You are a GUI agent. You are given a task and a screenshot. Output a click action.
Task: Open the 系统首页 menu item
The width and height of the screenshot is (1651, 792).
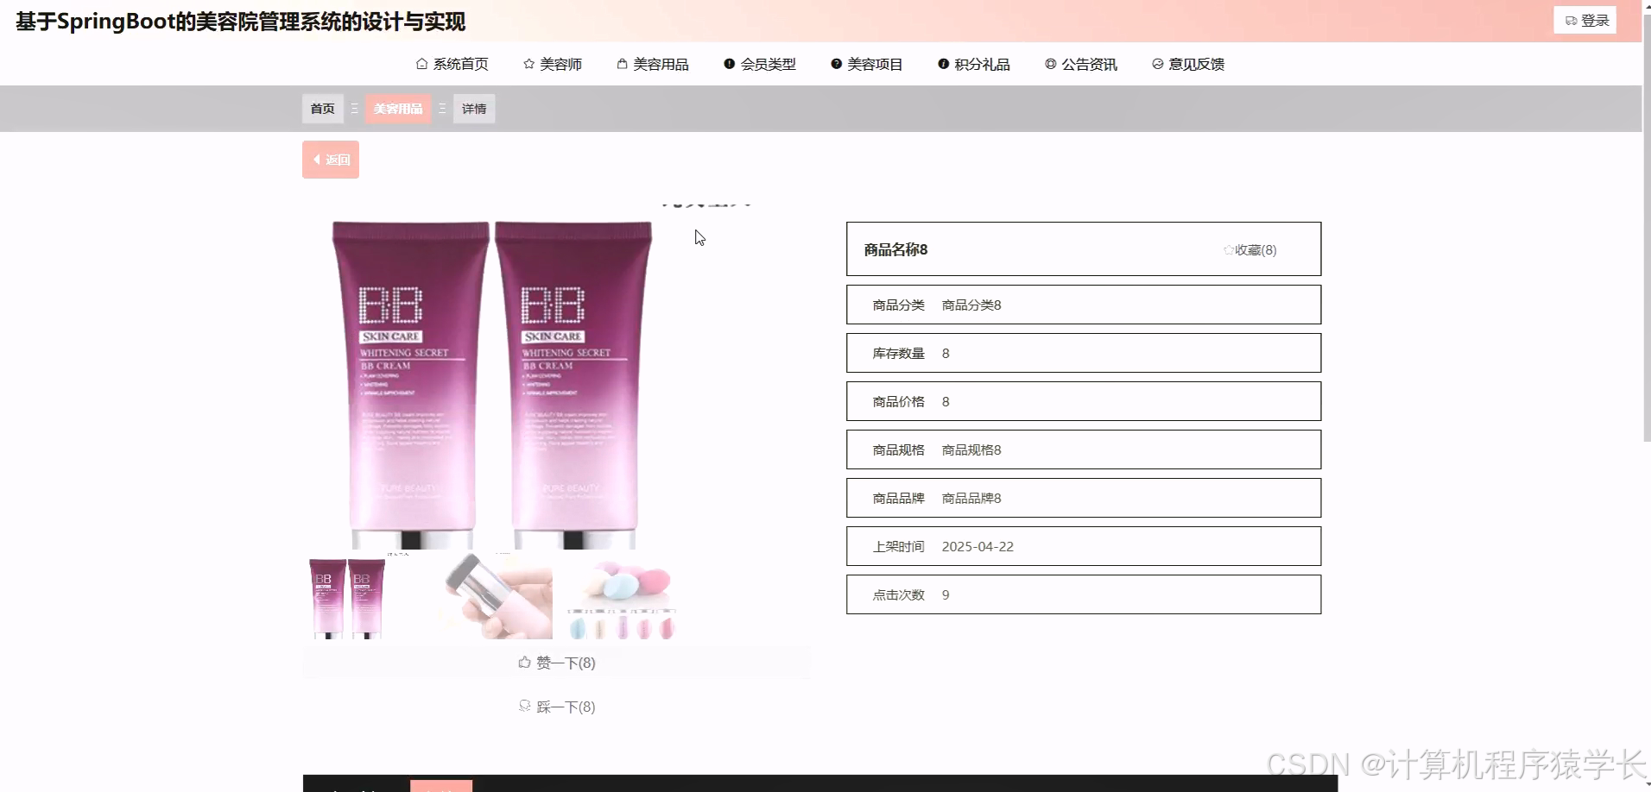pyautogui.click(x=452, y=64)
